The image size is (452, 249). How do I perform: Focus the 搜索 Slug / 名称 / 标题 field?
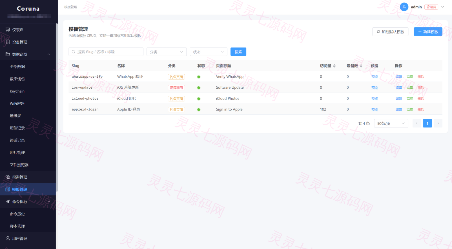click(x=106, y=52)
